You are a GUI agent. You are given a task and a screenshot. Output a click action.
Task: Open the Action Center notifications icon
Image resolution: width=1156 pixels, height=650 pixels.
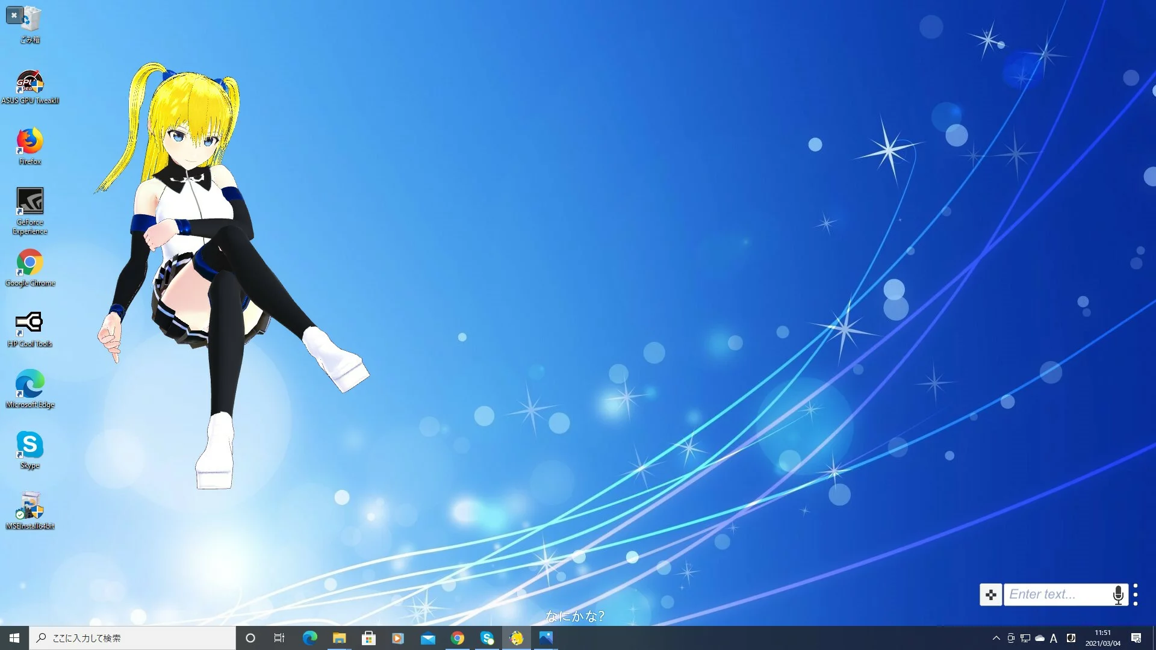(1136, 638)
